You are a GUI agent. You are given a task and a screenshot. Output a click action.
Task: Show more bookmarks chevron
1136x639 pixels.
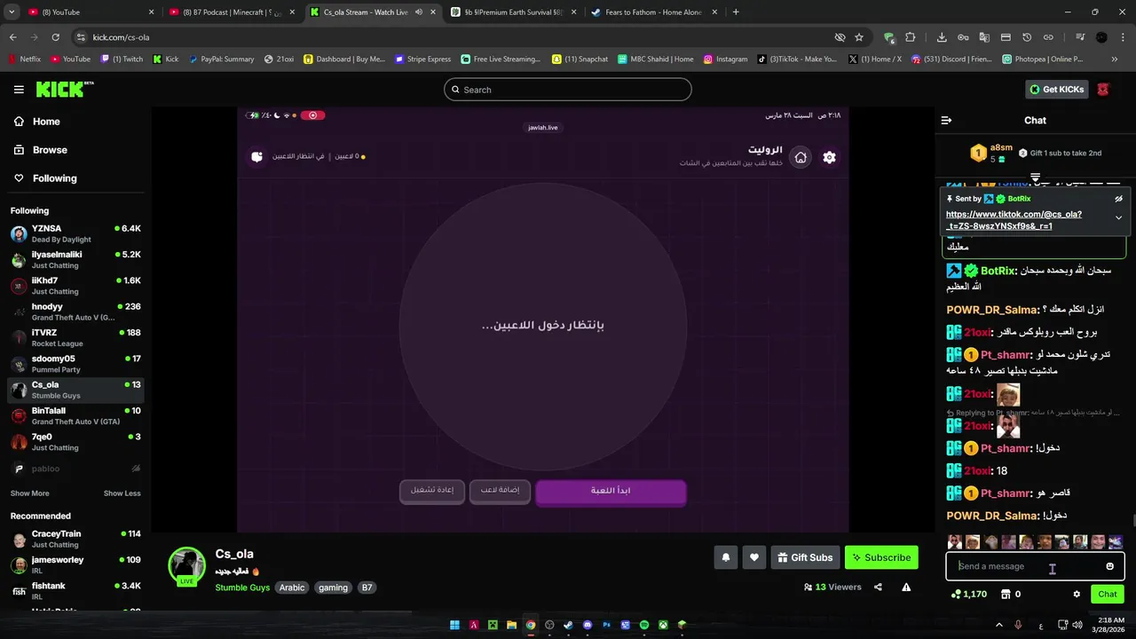coord(1114,59)
